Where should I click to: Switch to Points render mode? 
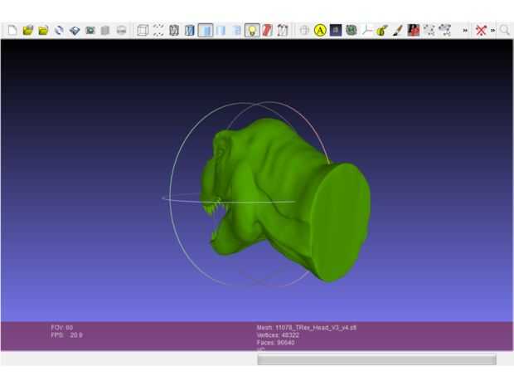coord(158,31)
